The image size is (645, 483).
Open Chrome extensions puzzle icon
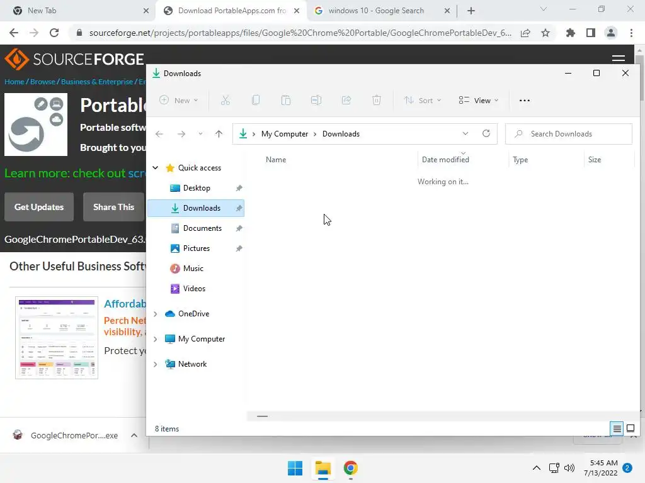(571, 33)
